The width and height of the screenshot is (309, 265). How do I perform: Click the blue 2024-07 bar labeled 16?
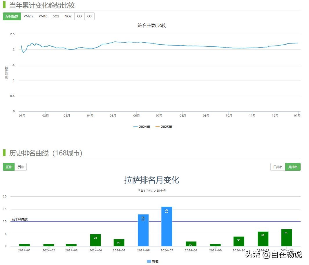click(x=167, y=226)
